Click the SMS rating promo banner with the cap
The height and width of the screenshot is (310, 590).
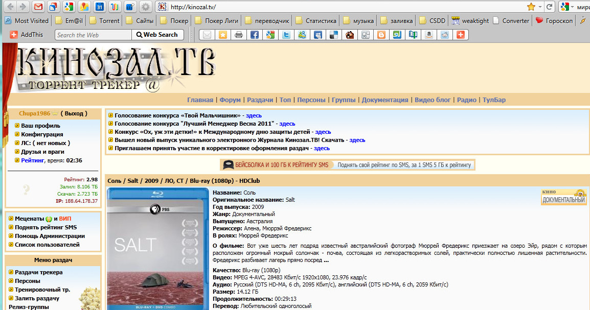point(347,164)
